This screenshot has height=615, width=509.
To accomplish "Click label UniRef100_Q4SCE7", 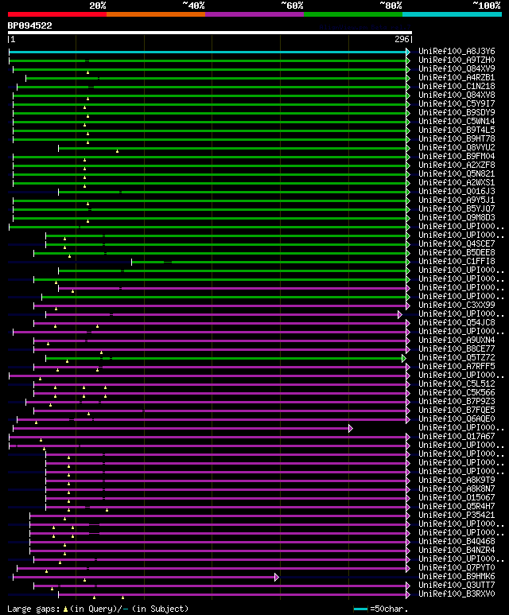I will tap(457, 244).
